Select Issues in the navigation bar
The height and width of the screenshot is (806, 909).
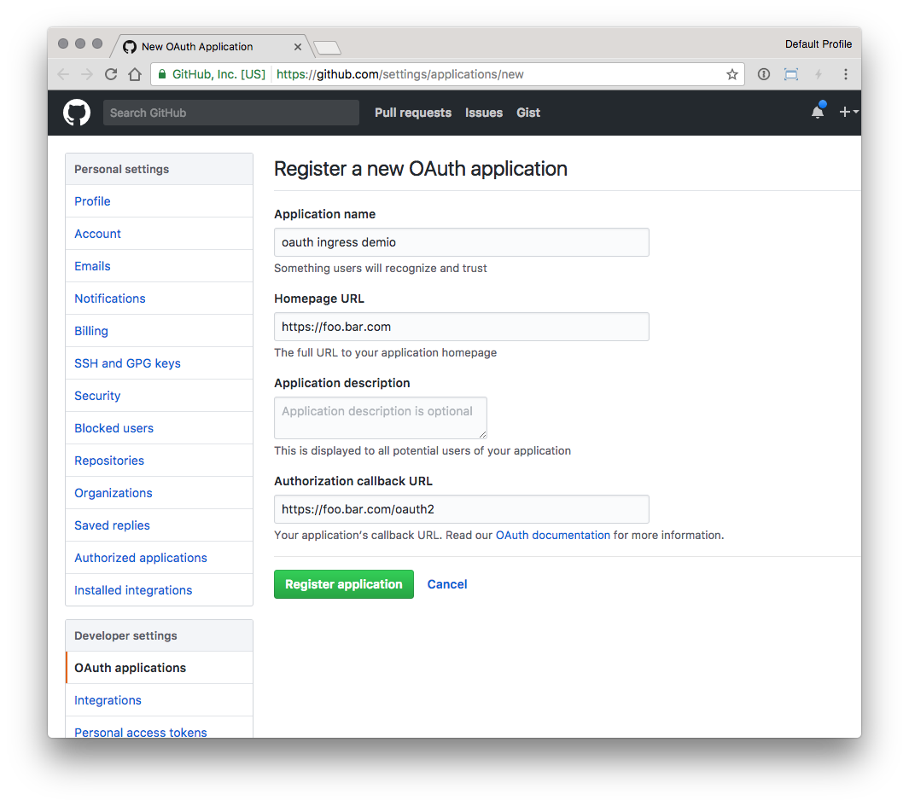click(484, 113)
